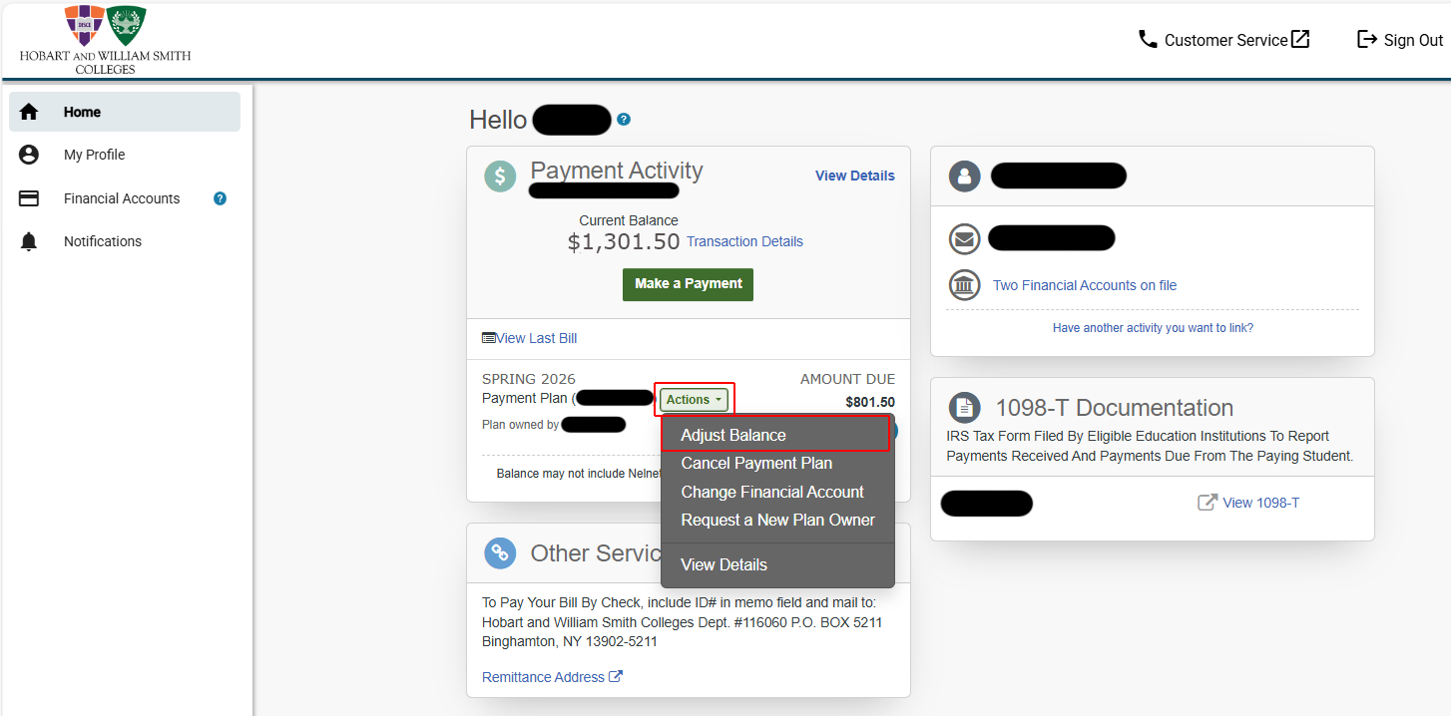
Task: Click the Notifications bell icon
Action: (x=29, y=241)
